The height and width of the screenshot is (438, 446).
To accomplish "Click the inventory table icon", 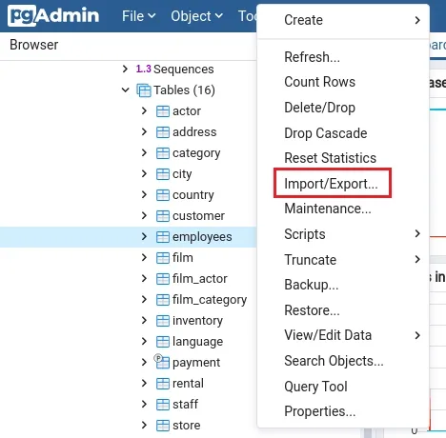I will pos(163,321).
